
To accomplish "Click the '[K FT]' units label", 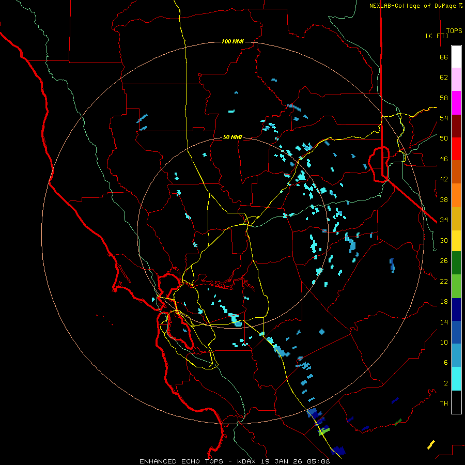I will (437, 36).
